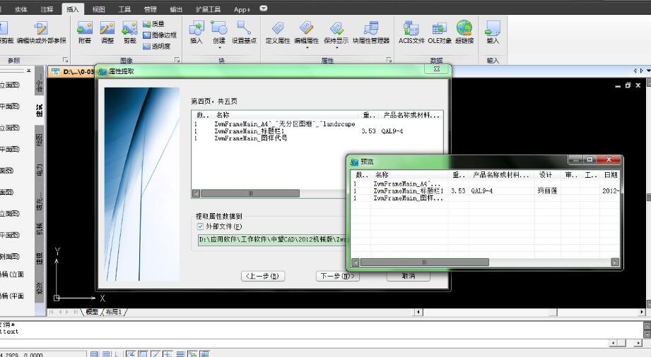The width and height of the screenshot is (651, 357).
Task: Click the 插入 block insert icon
Action: [x=196, y=32]
